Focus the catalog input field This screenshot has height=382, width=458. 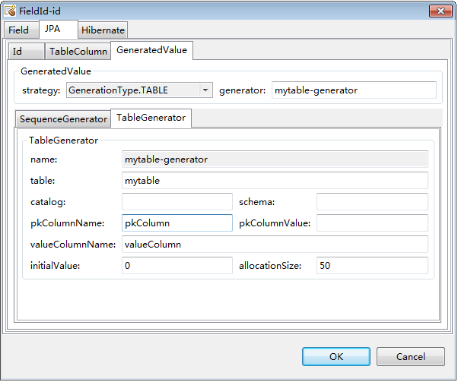(177, 202)
